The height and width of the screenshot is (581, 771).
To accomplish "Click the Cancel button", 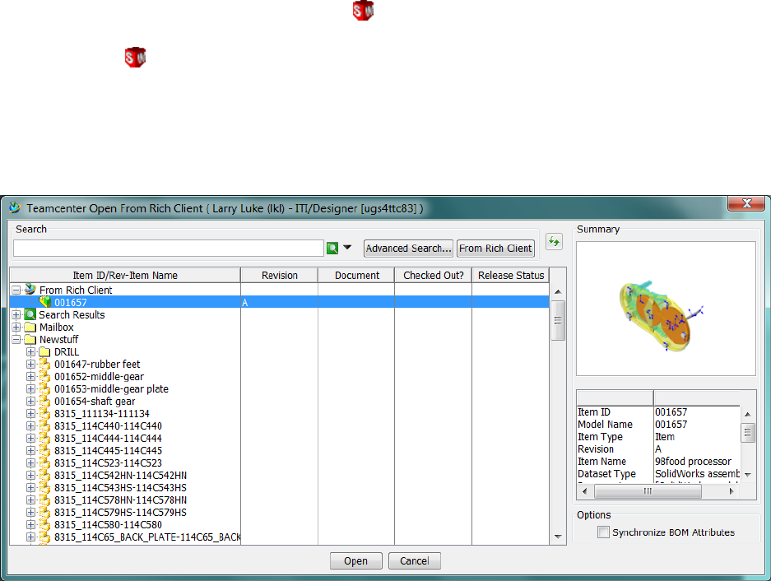I will coord(415,560).
